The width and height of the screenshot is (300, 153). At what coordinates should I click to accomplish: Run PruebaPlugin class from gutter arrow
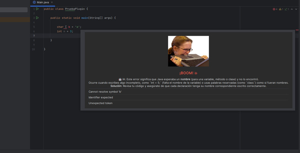37,9
